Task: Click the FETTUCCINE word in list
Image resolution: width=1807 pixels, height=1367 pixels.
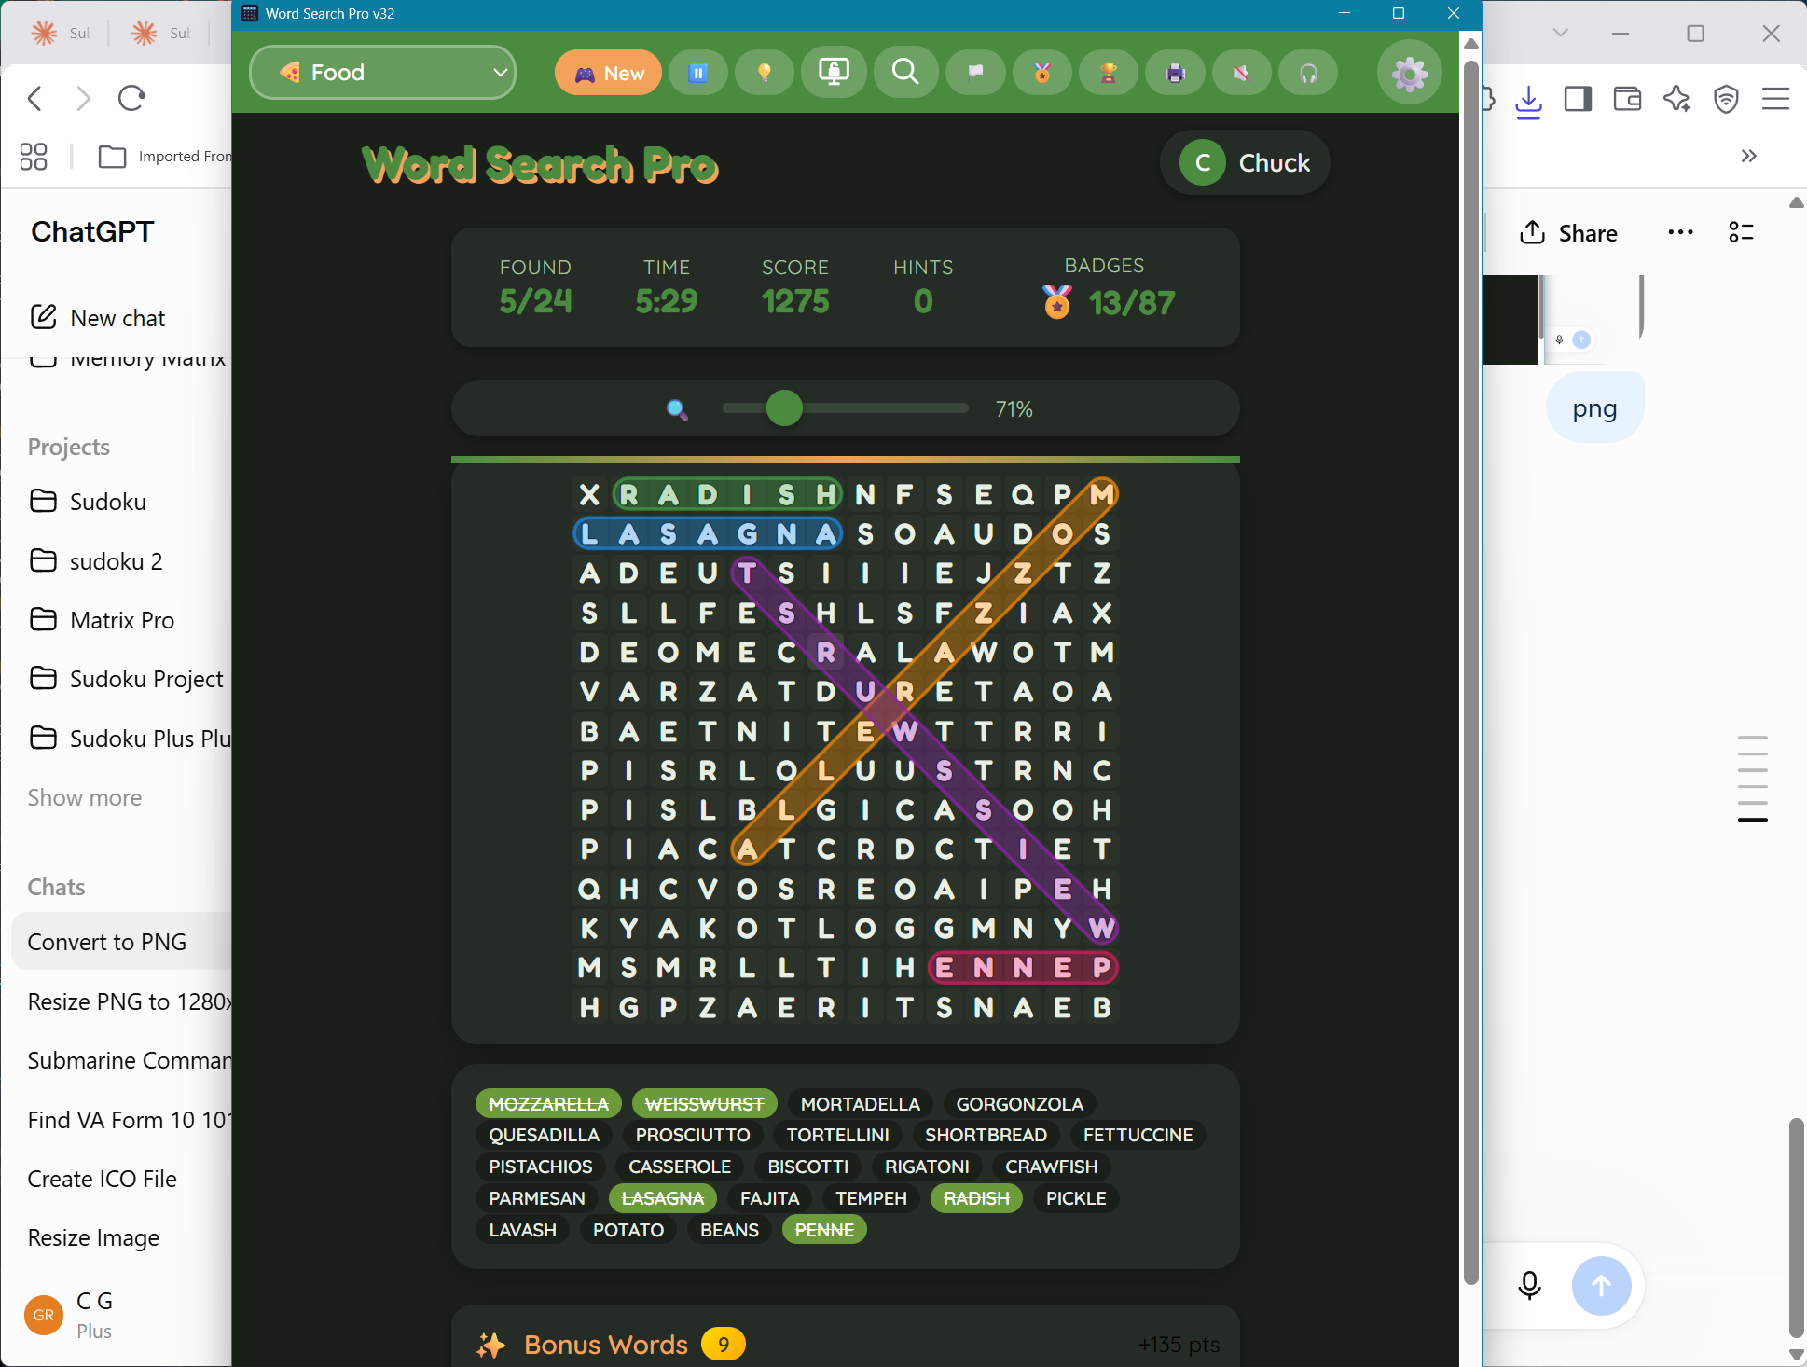Action: [1138, 1135]
